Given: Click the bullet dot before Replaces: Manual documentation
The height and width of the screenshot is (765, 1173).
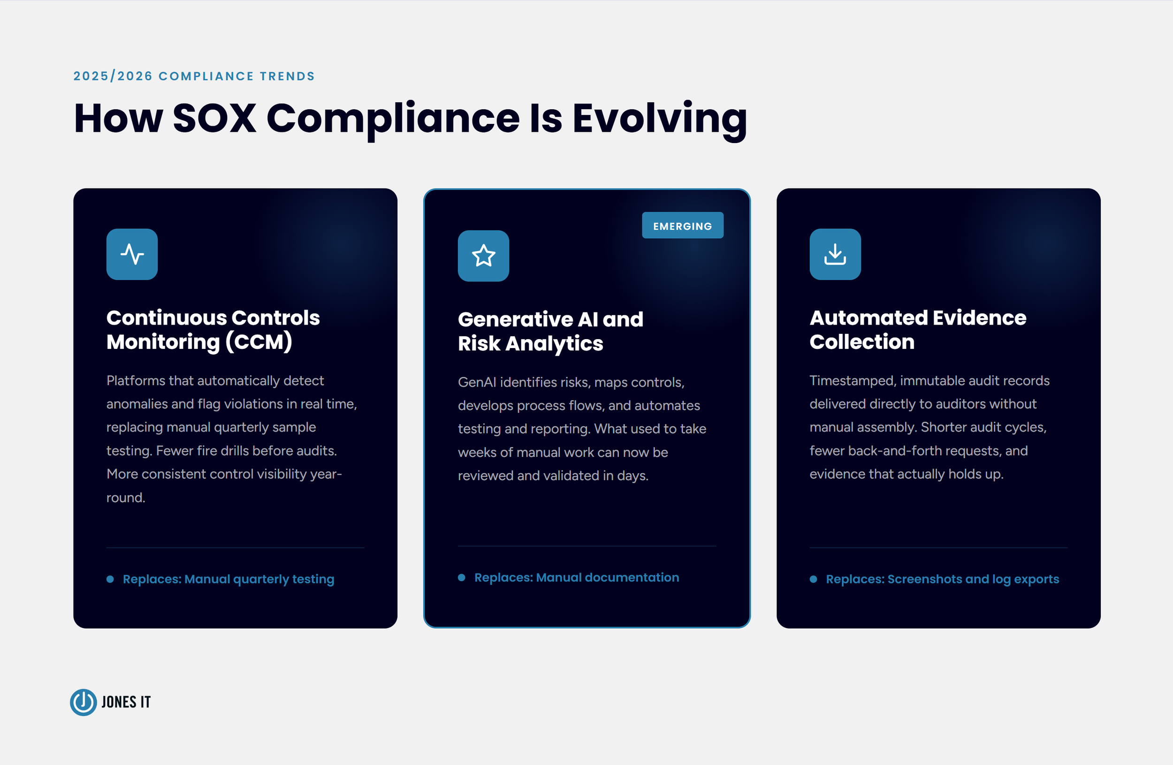Looking at the screenshot, I should pyautogui.click(x=462, y=577).
